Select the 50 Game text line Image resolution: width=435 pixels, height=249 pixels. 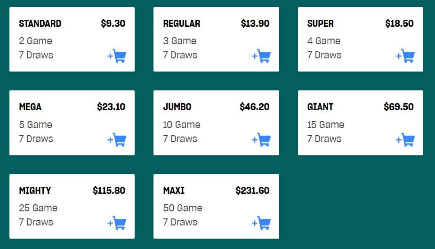[x=183, y=208]
